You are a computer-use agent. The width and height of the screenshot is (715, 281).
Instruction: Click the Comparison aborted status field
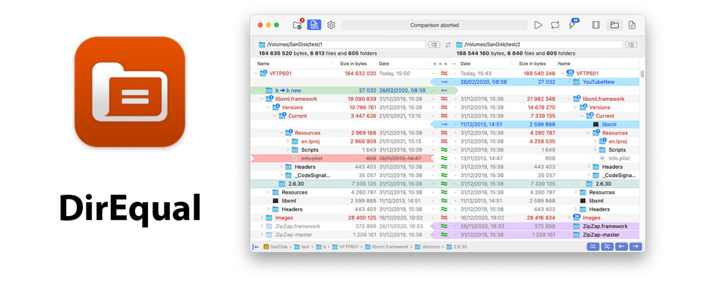(x=434, y=25)
